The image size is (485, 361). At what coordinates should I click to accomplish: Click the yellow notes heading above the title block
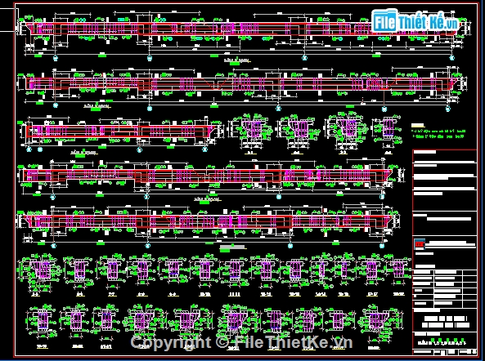click(x=418, y=126)
